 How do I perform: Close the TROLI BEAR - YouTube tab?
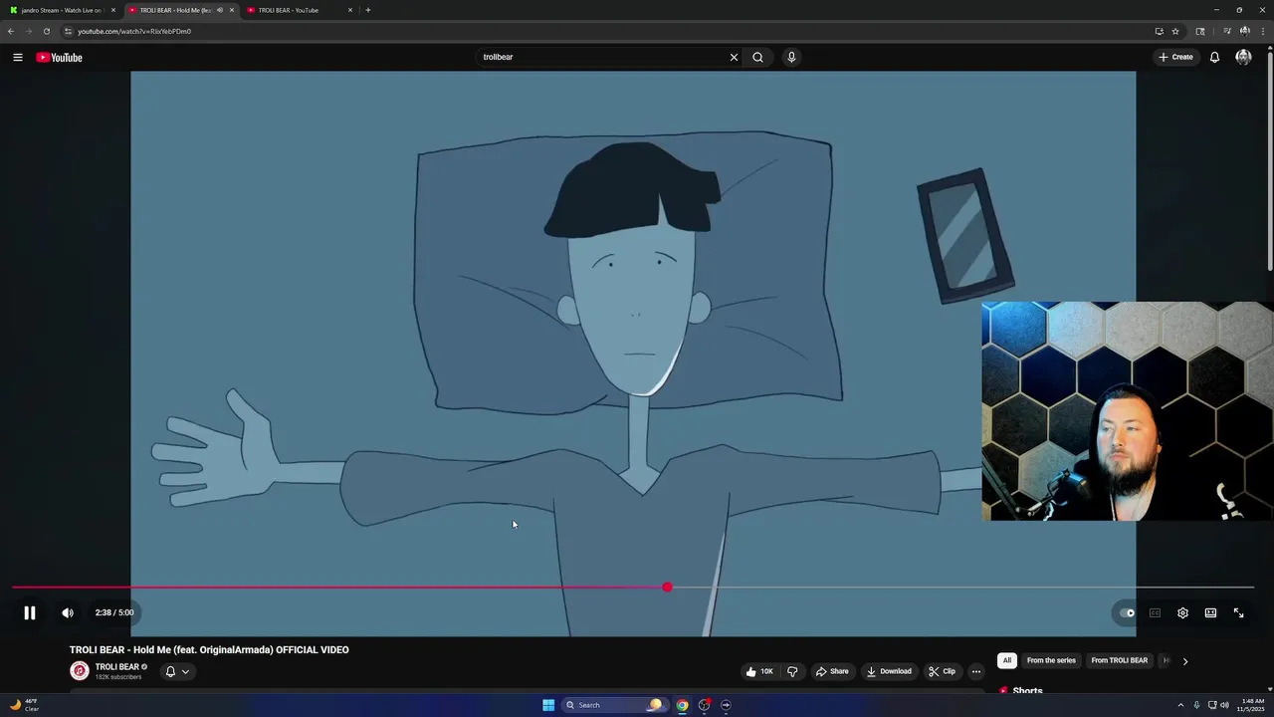(x=349, y=10)
